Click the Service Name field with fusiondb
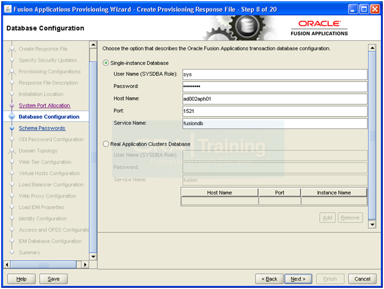384x289 pixels. coord(275,123)
